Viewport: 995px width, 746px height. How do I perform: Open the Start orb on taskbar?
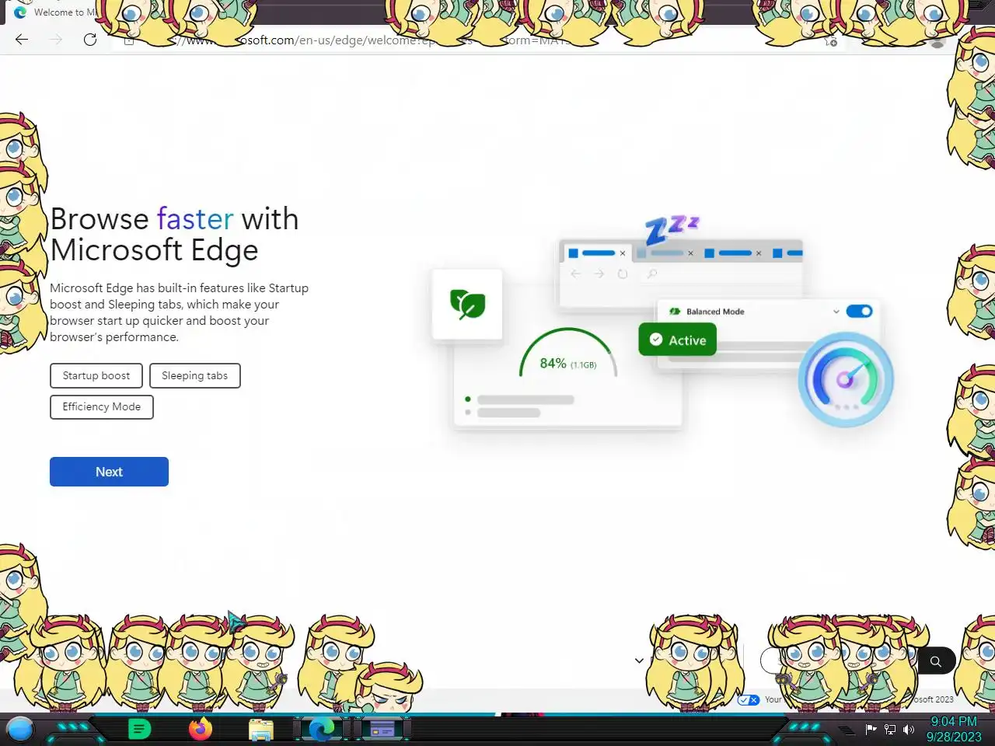(x=20, y=729)
